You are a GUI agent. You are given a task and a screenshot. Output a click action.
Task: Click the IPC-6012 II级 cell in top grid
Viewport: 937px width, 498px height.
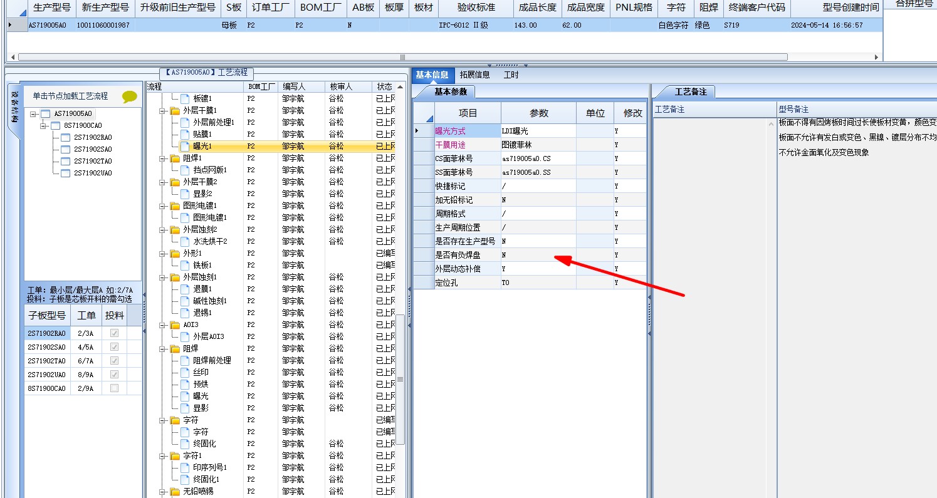point(475,26)
